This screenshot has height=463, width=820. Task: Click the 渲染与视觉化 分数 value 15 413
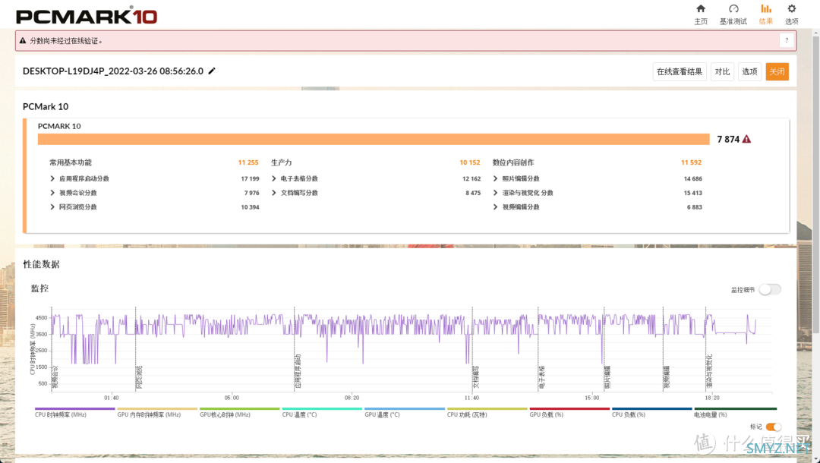693,193
